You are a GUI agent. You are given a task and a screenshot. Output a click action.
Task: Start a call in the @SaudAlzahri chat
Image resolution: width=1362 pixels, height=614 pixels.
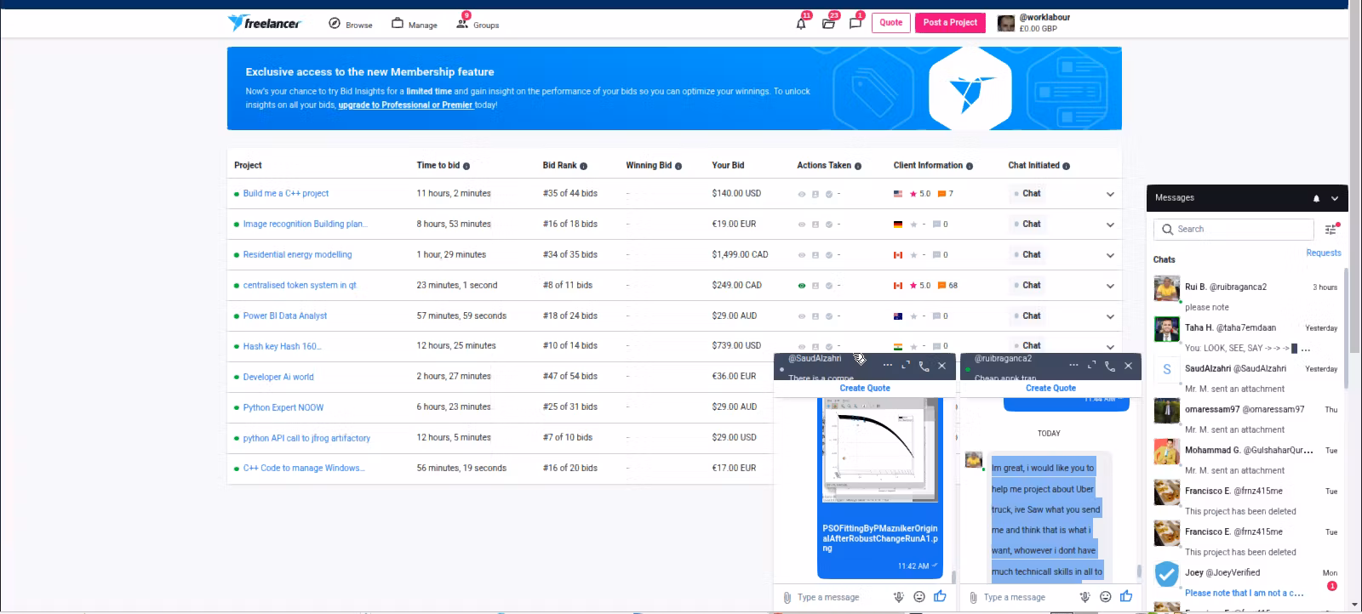[924, 366]
